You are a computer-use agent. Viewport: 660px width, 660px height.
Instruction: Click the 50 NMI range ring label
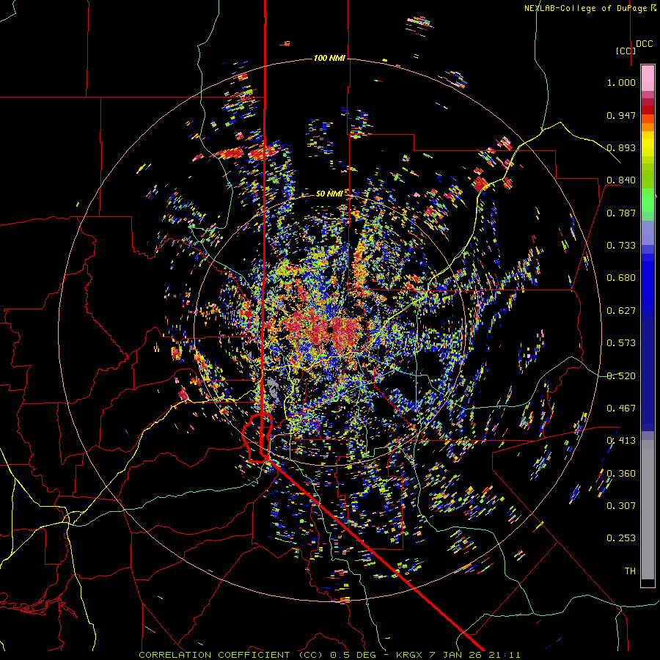click(329, 194)
